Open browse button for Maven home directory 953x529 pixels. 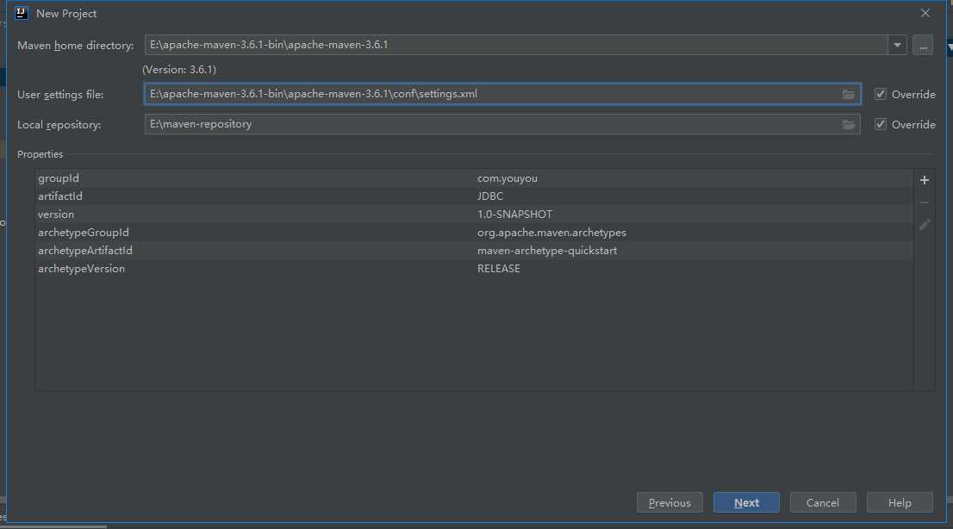(x=923, y=45)
